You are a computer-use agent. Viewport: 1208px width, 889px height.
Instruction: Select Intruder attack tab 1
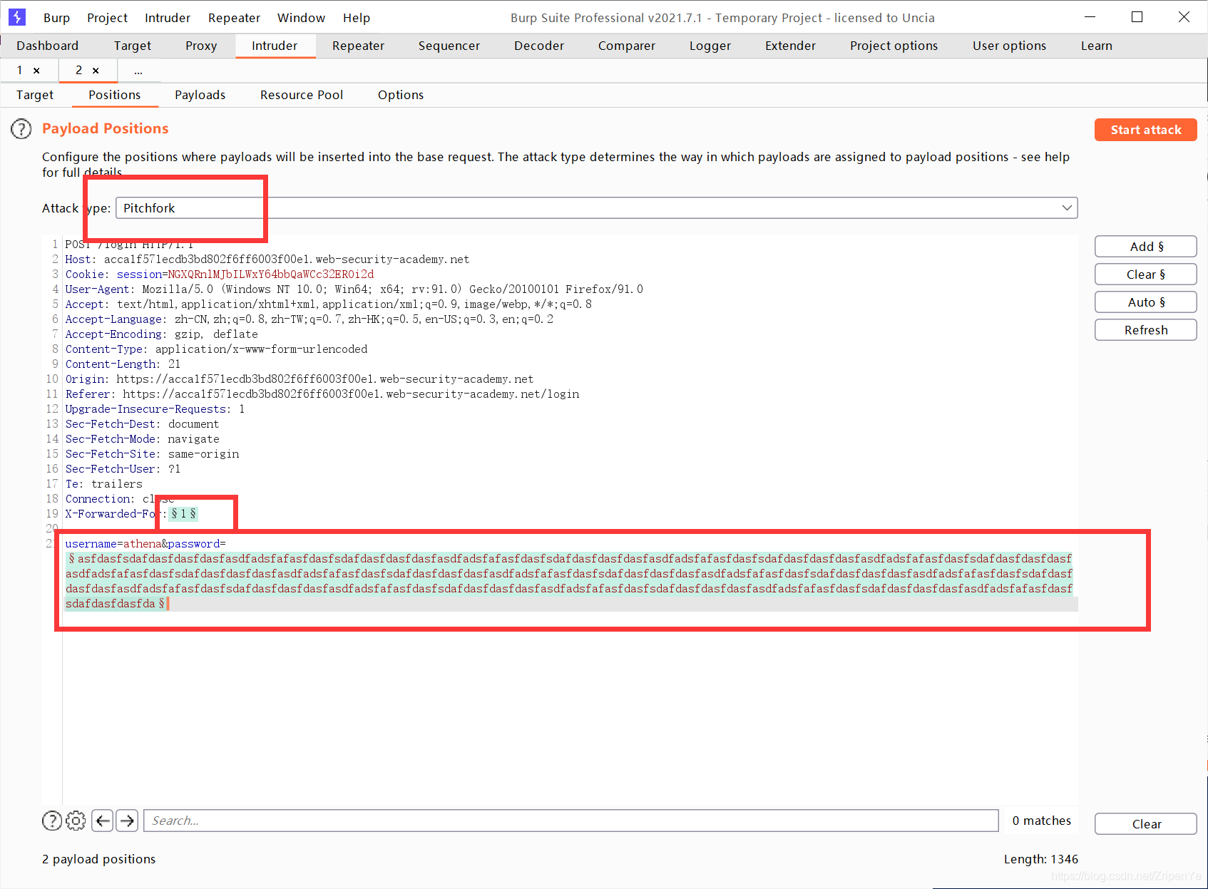point(20,71)
